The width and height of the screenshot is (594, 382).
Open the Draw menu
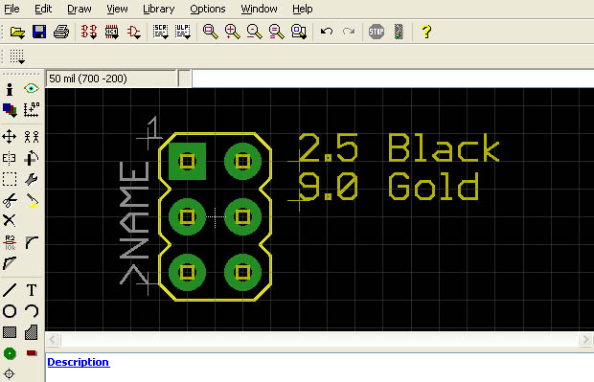(80, 9)
